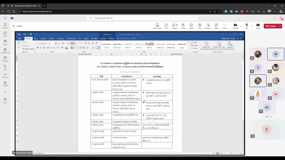This screenshot has height=160, width=285.
Task: Open Apps at the sidebar bottom
Action: pyautogui.click(x=5, y=100)
